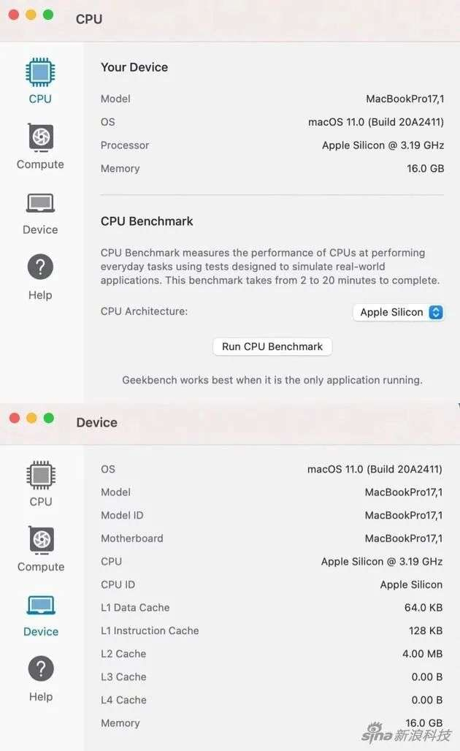This screenshot has width=460, height=751.
Task: Expand the CPU Architecture dropdown
Action: tap(399, 312)
